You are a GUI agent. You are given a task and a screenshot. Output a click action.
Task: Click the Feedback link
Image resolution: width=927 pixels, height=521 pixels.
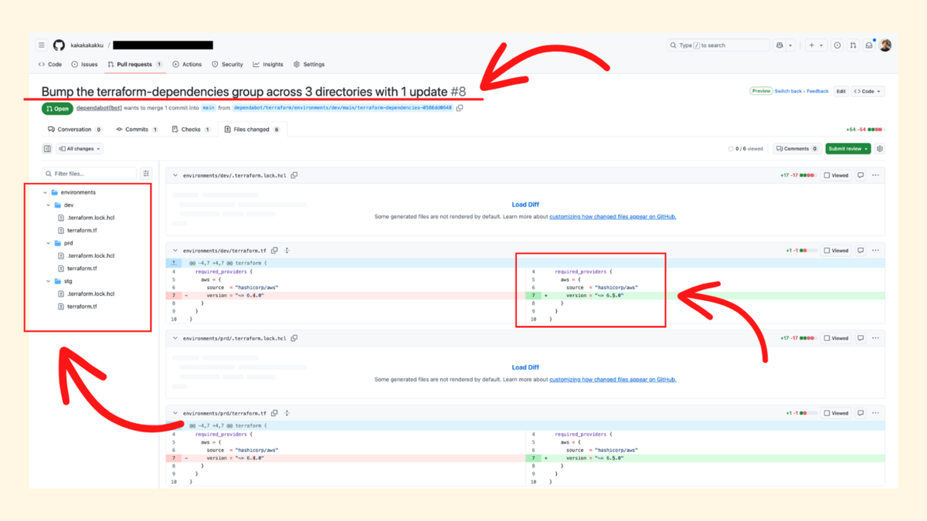click(817, 91)
